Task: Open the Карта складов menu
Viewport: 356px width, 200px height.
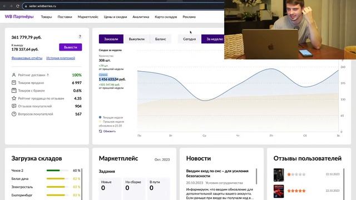Action: click(x=166, y=17)
